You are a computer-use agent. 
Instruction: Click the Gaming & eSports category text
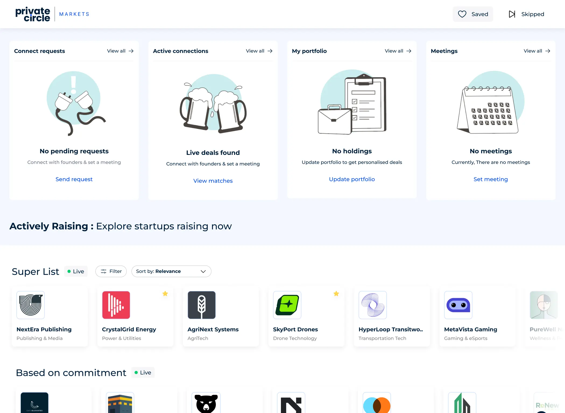pos(466,338)
